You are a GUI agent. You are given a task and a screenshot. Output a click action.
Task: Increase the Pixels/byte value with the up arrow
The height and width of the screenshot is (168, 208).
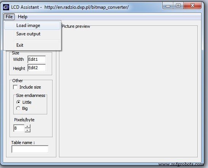(x=27, y=126)
